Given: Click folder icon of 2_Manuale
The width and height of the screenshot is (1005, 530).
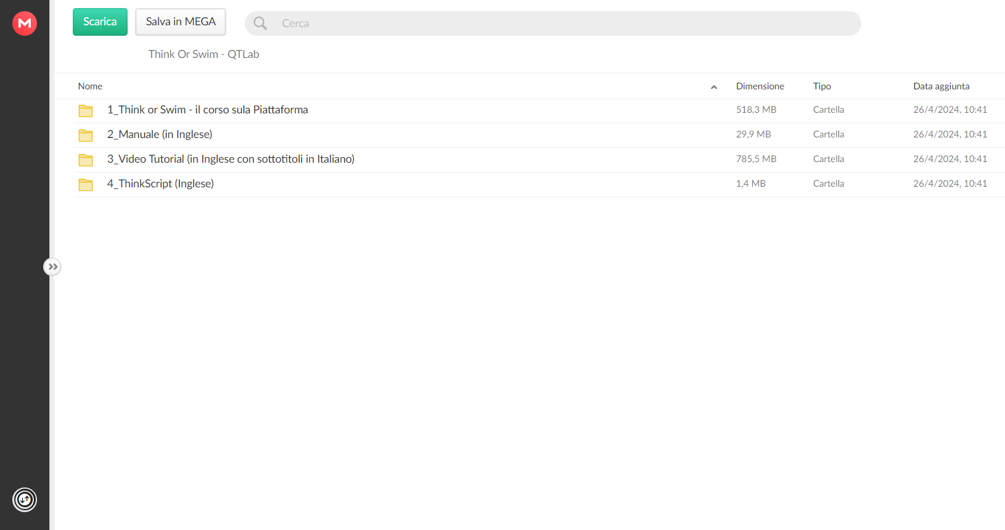Looking at the screenshot, I should point(86,135).
